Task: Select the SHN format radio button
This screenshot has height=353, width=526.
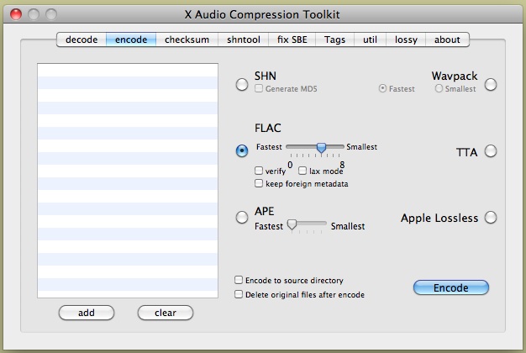Action: click(242, 84)
